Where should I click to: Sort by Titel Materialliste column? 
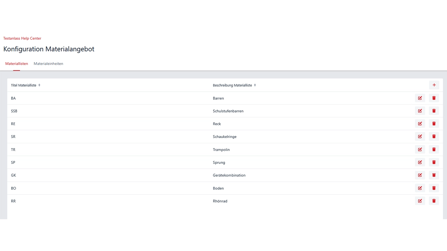[x=39, y=85]
